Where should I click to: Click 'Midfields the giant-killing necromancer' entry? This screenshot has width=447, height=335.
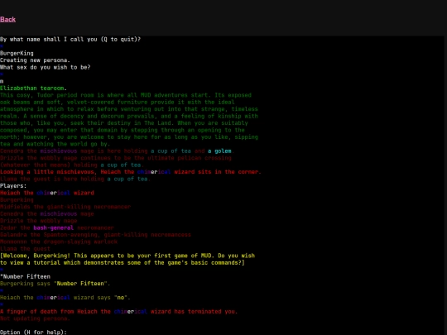pyautogui.click(x=65, y=207)
